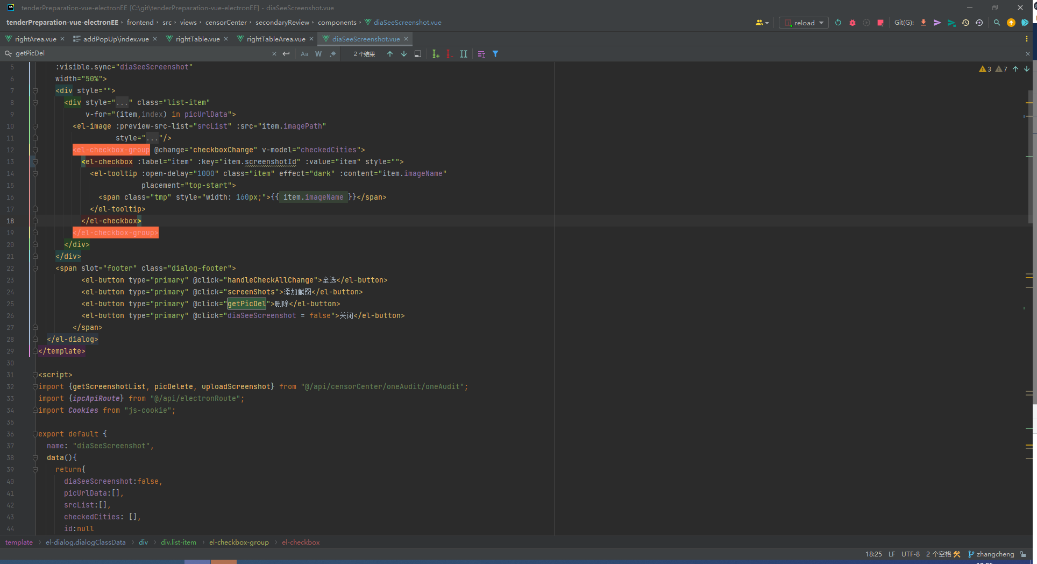Click censorCenter in navigation breadcrumb
Image resolution: width=1037 pixels, height=564 pixels.
(x=226, y=23)
